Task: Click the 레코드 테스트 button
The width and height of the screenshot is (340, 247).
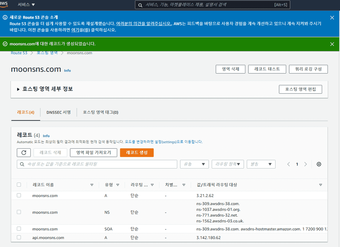Action: [x=267, y=69]
